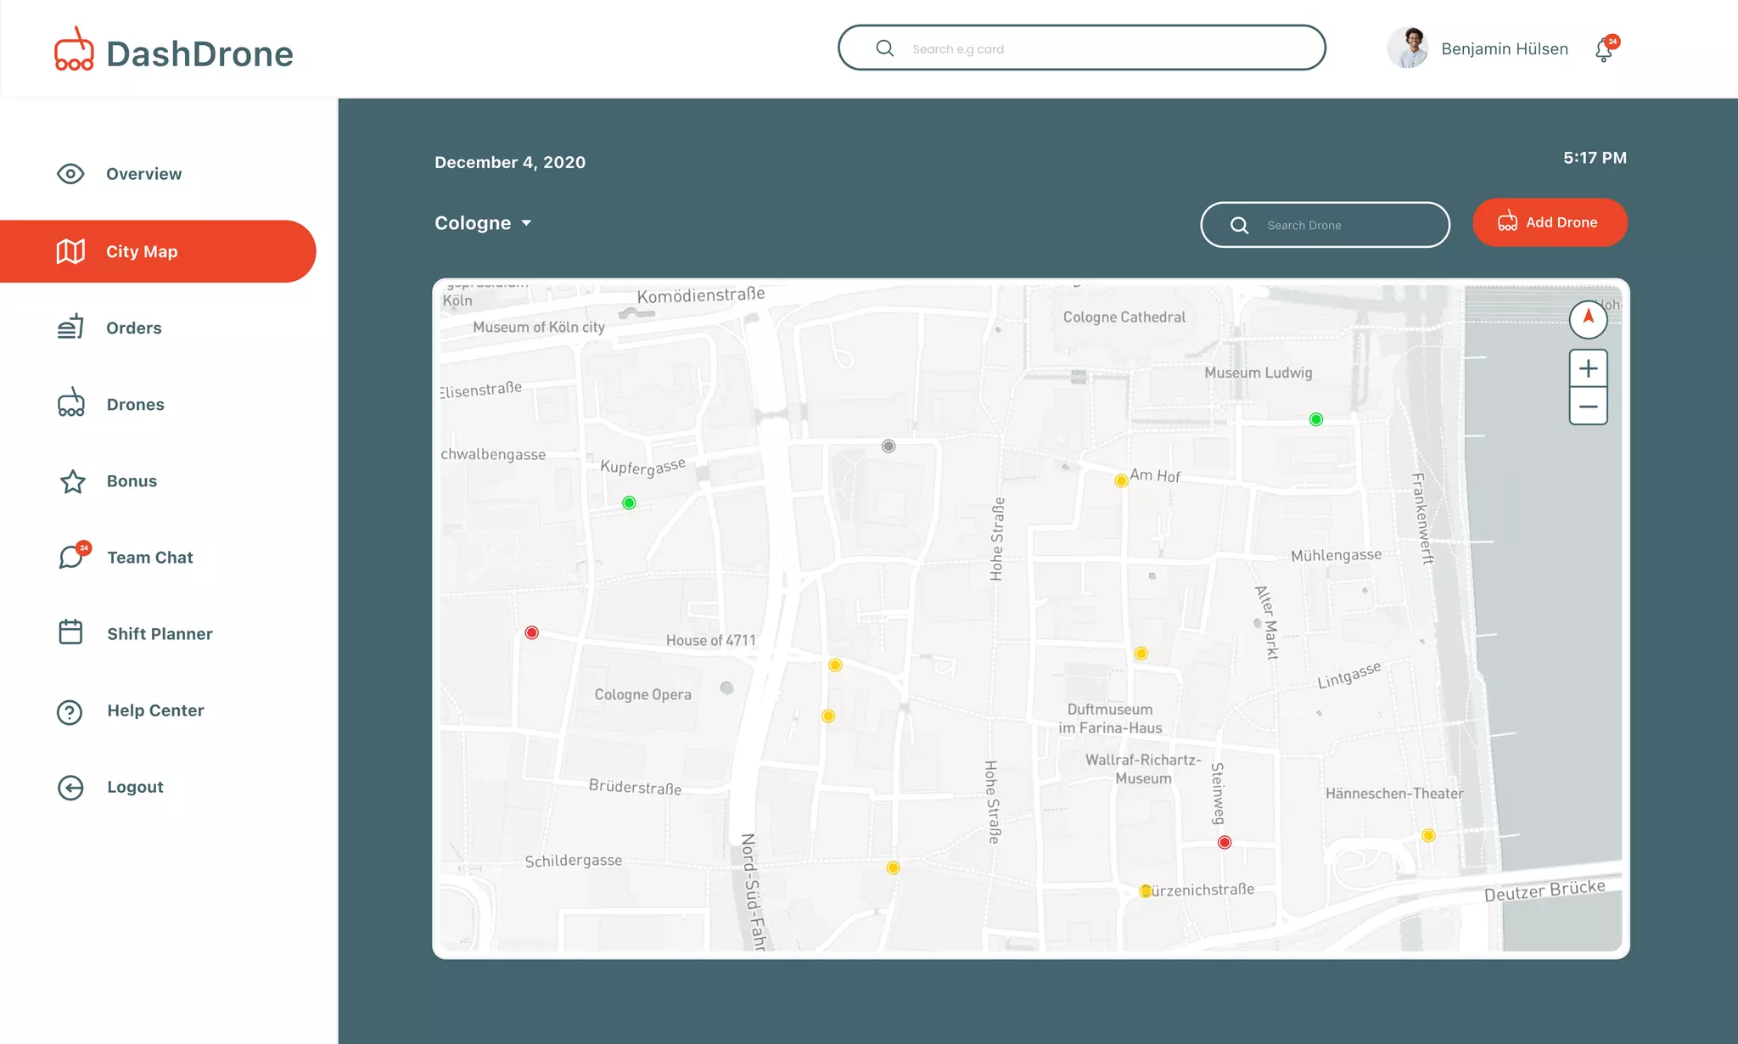The image size is (1738, 1044).
Task: Click the gray dot beside Cologne Opera
Action: [x=726, y=688]
